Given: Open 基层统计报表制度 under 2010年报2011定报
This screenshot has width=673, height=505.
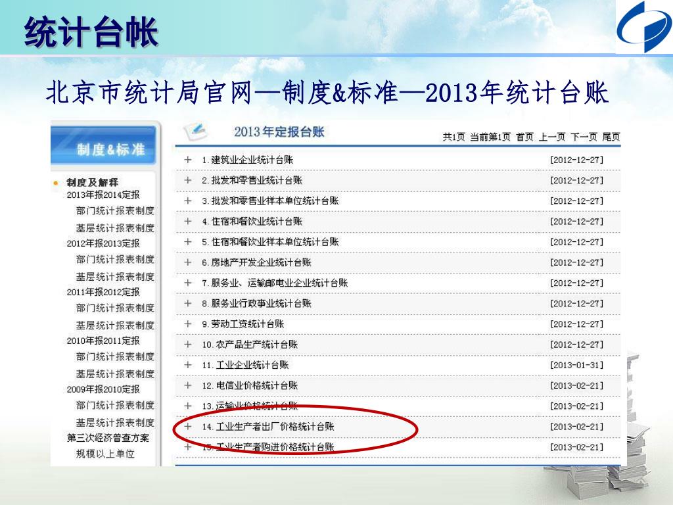Looking at the screenshot, I should click(x=115, y=373).
